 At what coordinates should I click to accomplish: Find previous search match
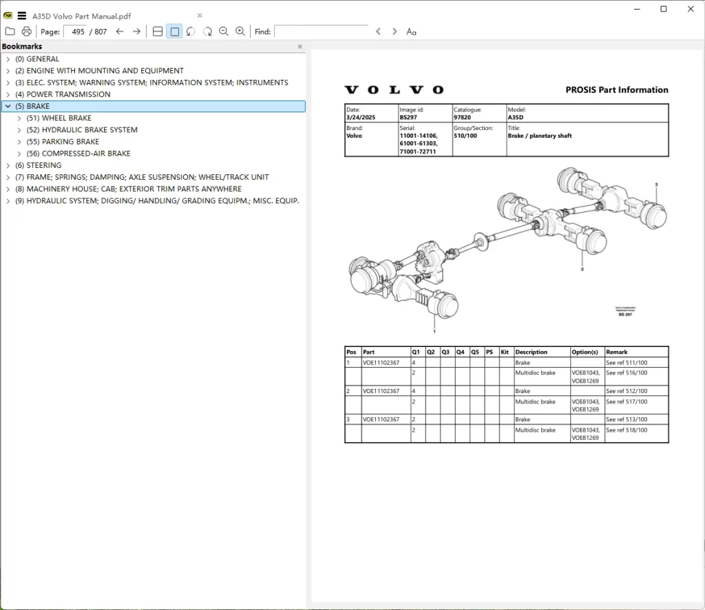click(x=378, y=32)
